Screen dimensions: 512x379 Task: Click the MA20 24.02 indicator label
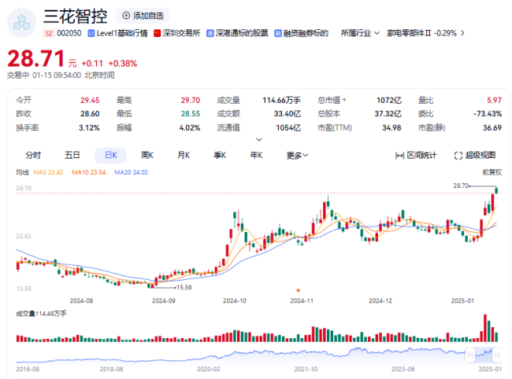pyautogui.click(x=131, y=172)
